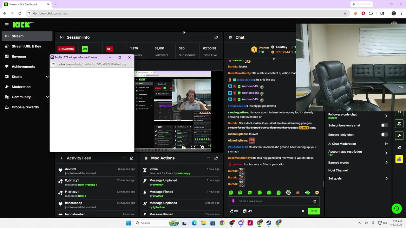Image resolution: width=406 pixels, height=228 pixels.
Task: Open the hamburger menu beside Kick logo
Action: click(7, 25)
